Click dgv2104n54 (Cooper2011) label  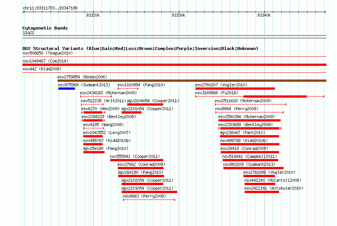tap(153, 101)
